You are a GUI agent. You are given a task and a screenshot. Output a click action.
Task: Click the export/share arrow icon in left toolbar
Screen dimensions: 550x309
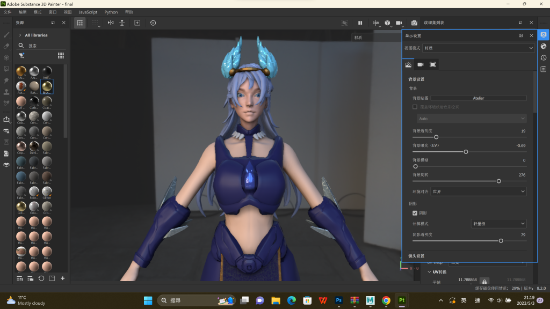point(6,119)
